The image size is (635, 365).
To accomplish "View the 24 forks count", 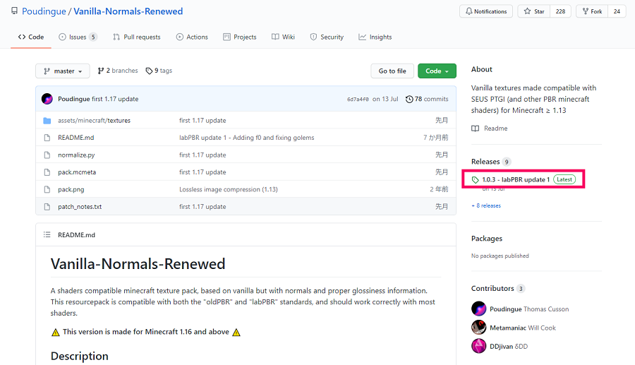I will click(617, 11).
